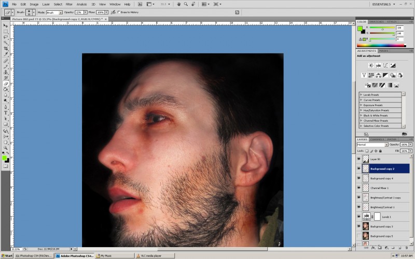Select the Path Selection tool
Screen dimensions: 415x259
pos(6,119)
